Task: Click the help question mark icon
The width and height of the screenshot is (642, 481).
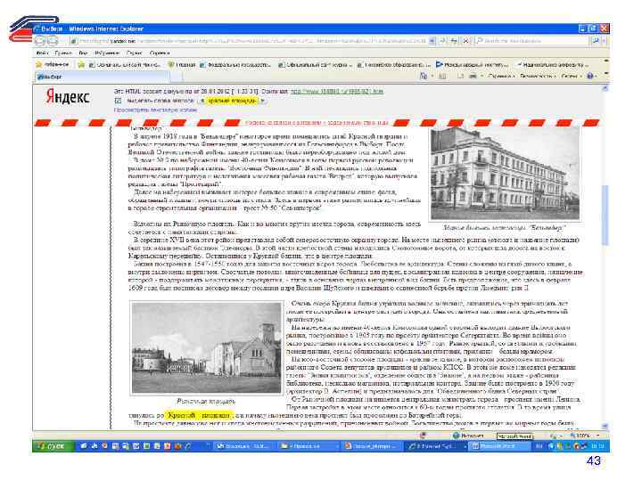Action: point(590,76)
